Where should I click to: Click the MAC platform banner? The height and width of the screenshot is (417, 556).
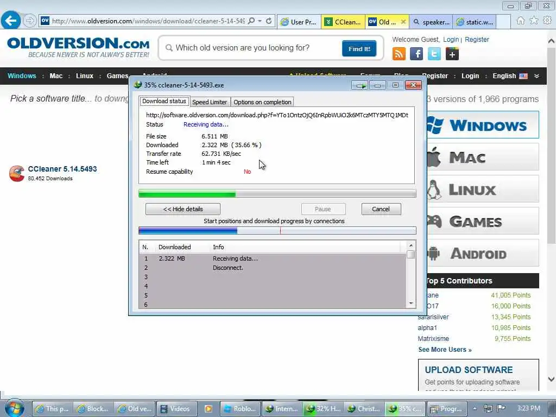[x=483, y=157]
